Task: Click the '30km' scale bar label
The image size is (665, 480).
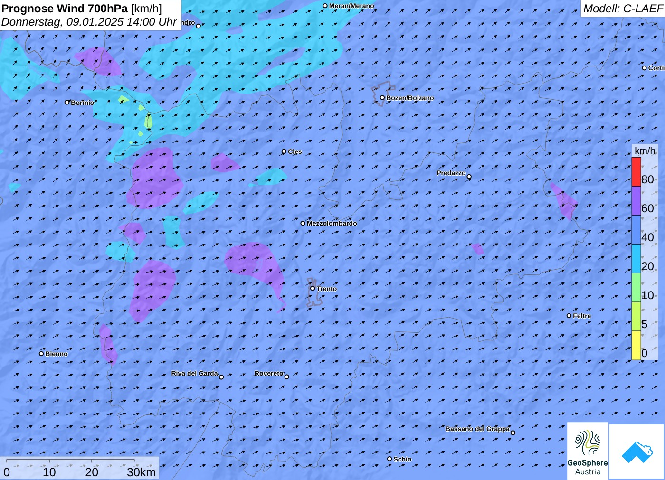Action: tap(142, 472)
